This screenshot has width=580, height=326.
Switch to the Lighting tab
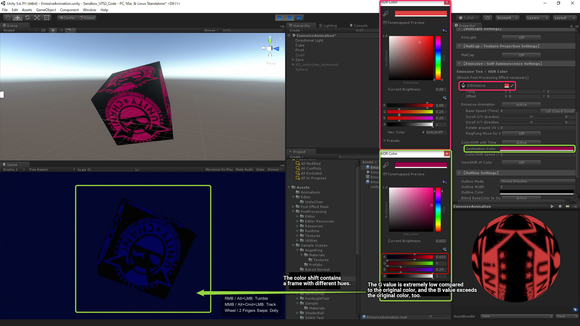coord(328,26)
